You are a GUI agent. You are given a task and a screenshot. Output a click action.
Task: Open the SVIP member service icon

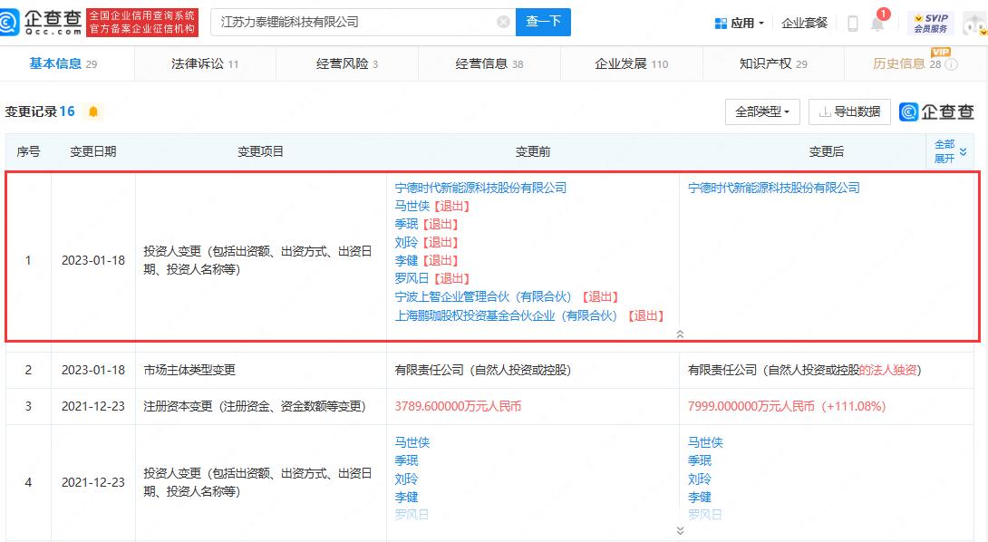(931, 24)
